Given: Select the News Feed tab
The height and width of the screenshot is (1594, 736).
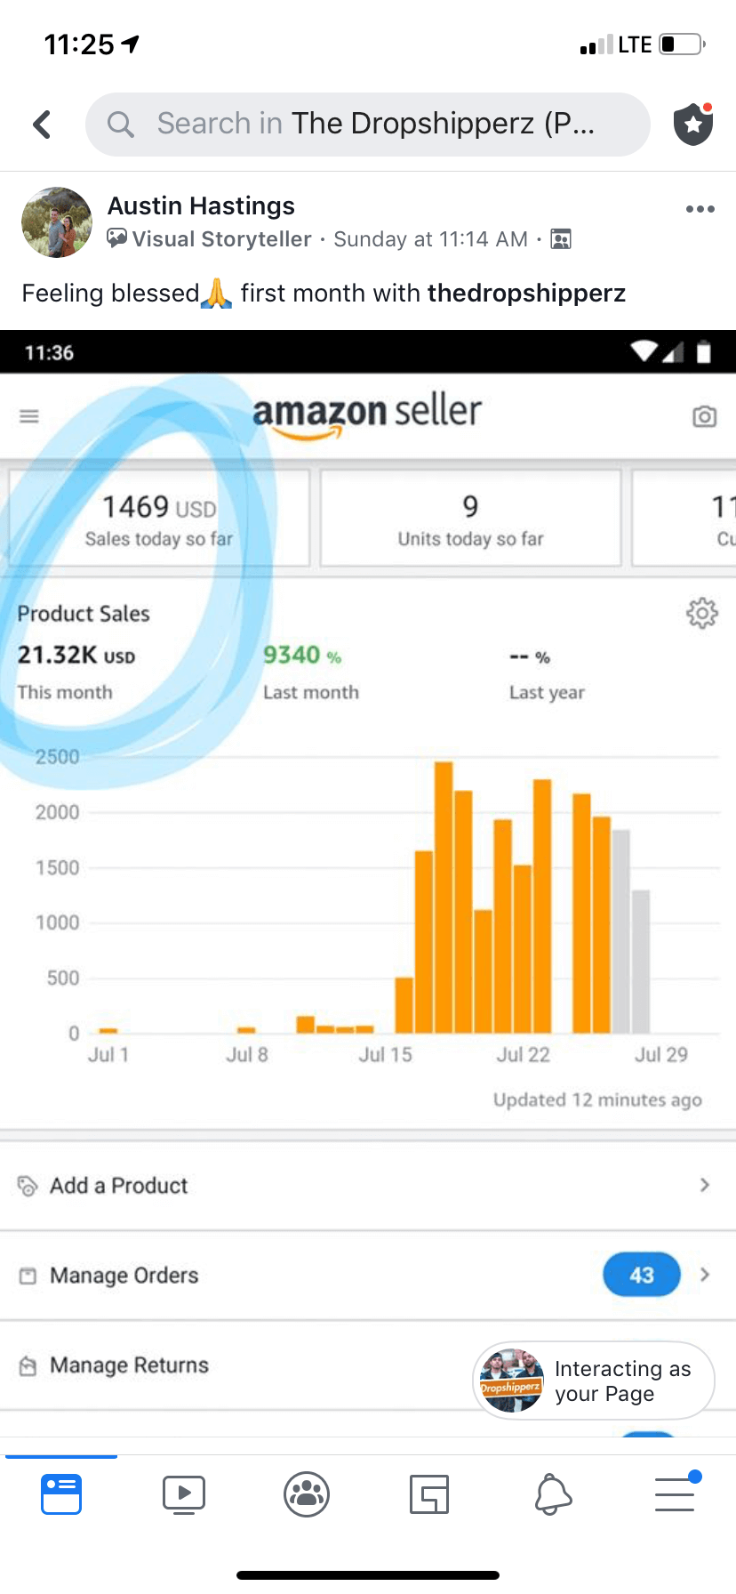Looking at the screenshot, I should click(61, 1493).
